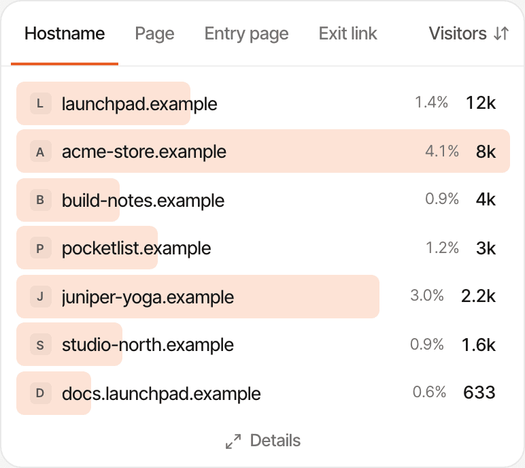Viewport: 525px width, 468px height.
Task: Click the sort arrows icon beside Visitors
Action: [501, 33]
